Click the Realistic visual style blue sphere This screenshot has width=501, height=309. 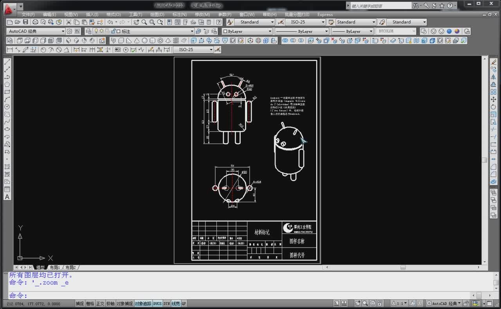click(449, 31)
